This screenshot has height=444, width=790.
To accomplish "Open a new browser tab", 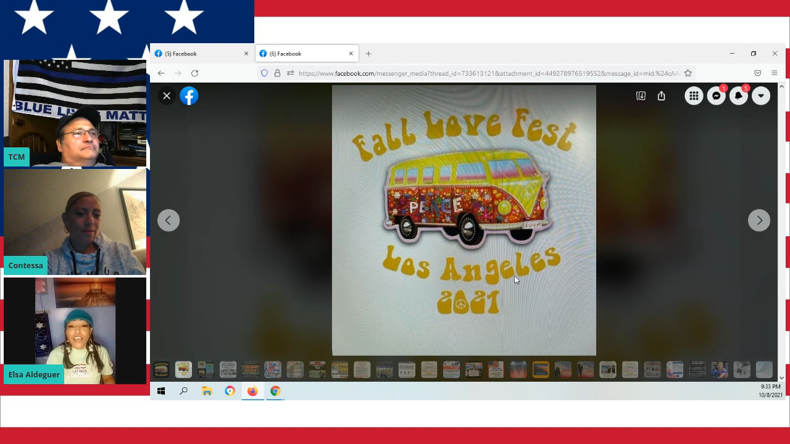I will [x=368, y=54].
